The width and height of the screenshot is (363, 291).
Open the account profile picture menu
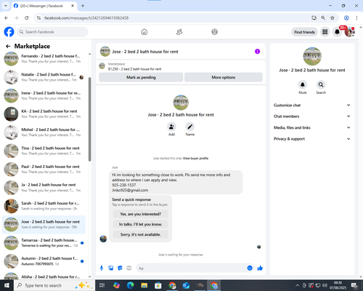349,32
